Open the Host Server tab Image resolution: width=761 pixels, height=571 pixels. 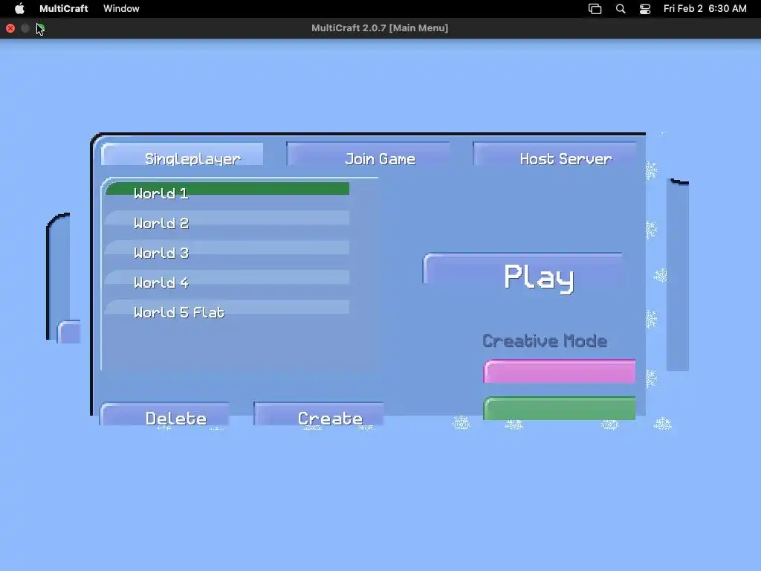click(x=554, y=155)
